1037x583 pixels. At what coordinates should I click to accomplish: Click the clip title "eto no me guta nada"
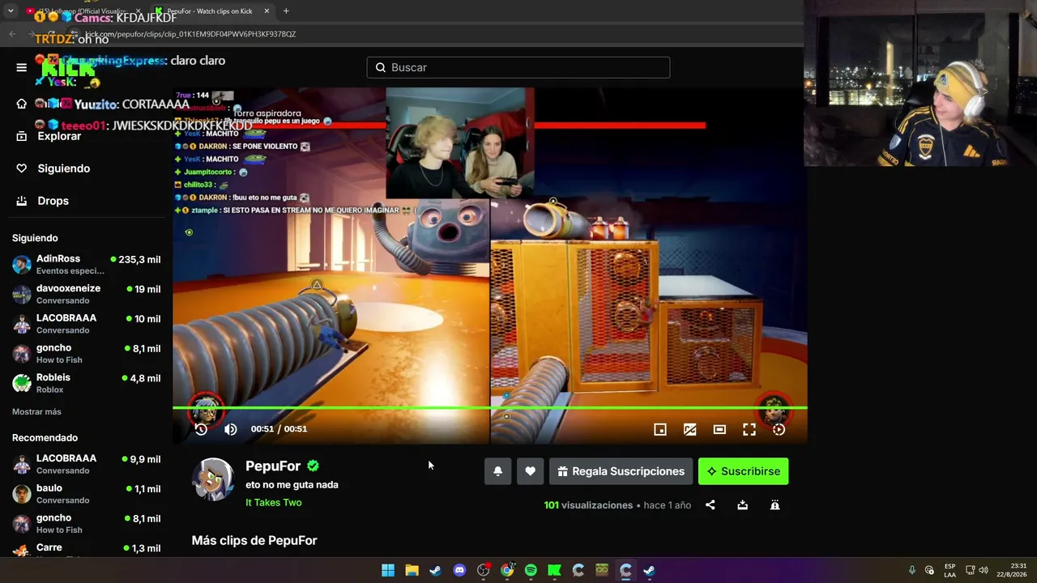(292, 485)
